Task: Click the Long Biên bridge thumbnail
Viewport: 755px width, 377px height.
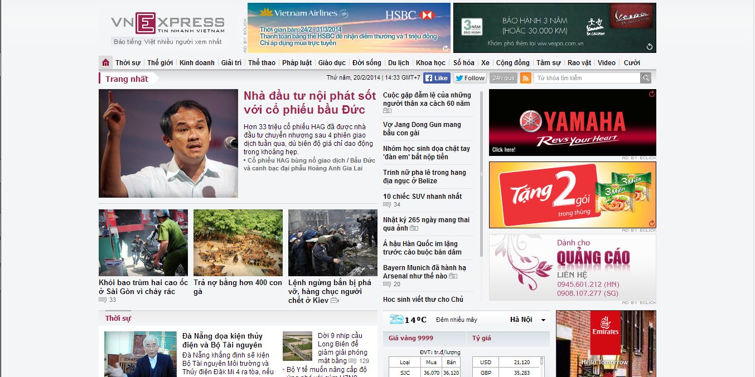Action: click(297, 346)
